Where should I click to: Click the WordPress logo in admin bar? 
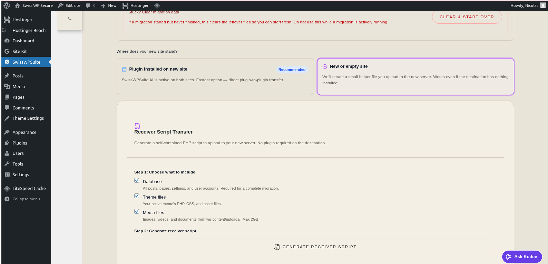pyautogui.click(x=7, y=6)
